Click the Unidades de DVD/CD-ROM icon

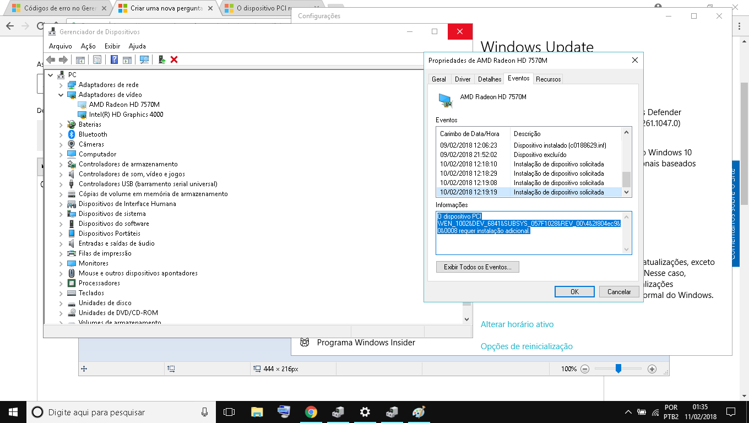click(72, 313)
